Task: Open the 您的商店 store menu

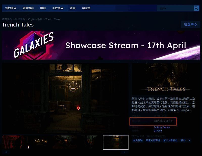Action: point(11,8)
